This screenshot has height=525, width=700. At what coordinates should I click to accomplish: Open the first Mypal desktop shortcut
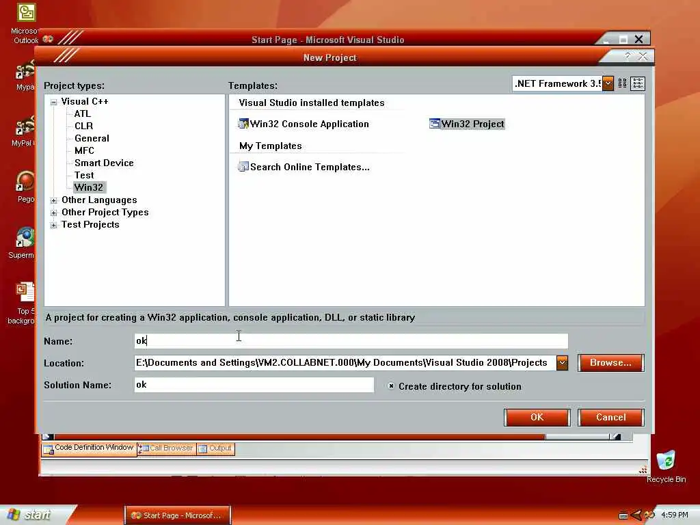(25, 76)
